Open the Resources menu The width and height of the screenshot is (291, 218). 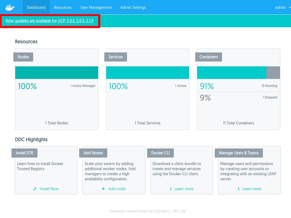[63, 7]
